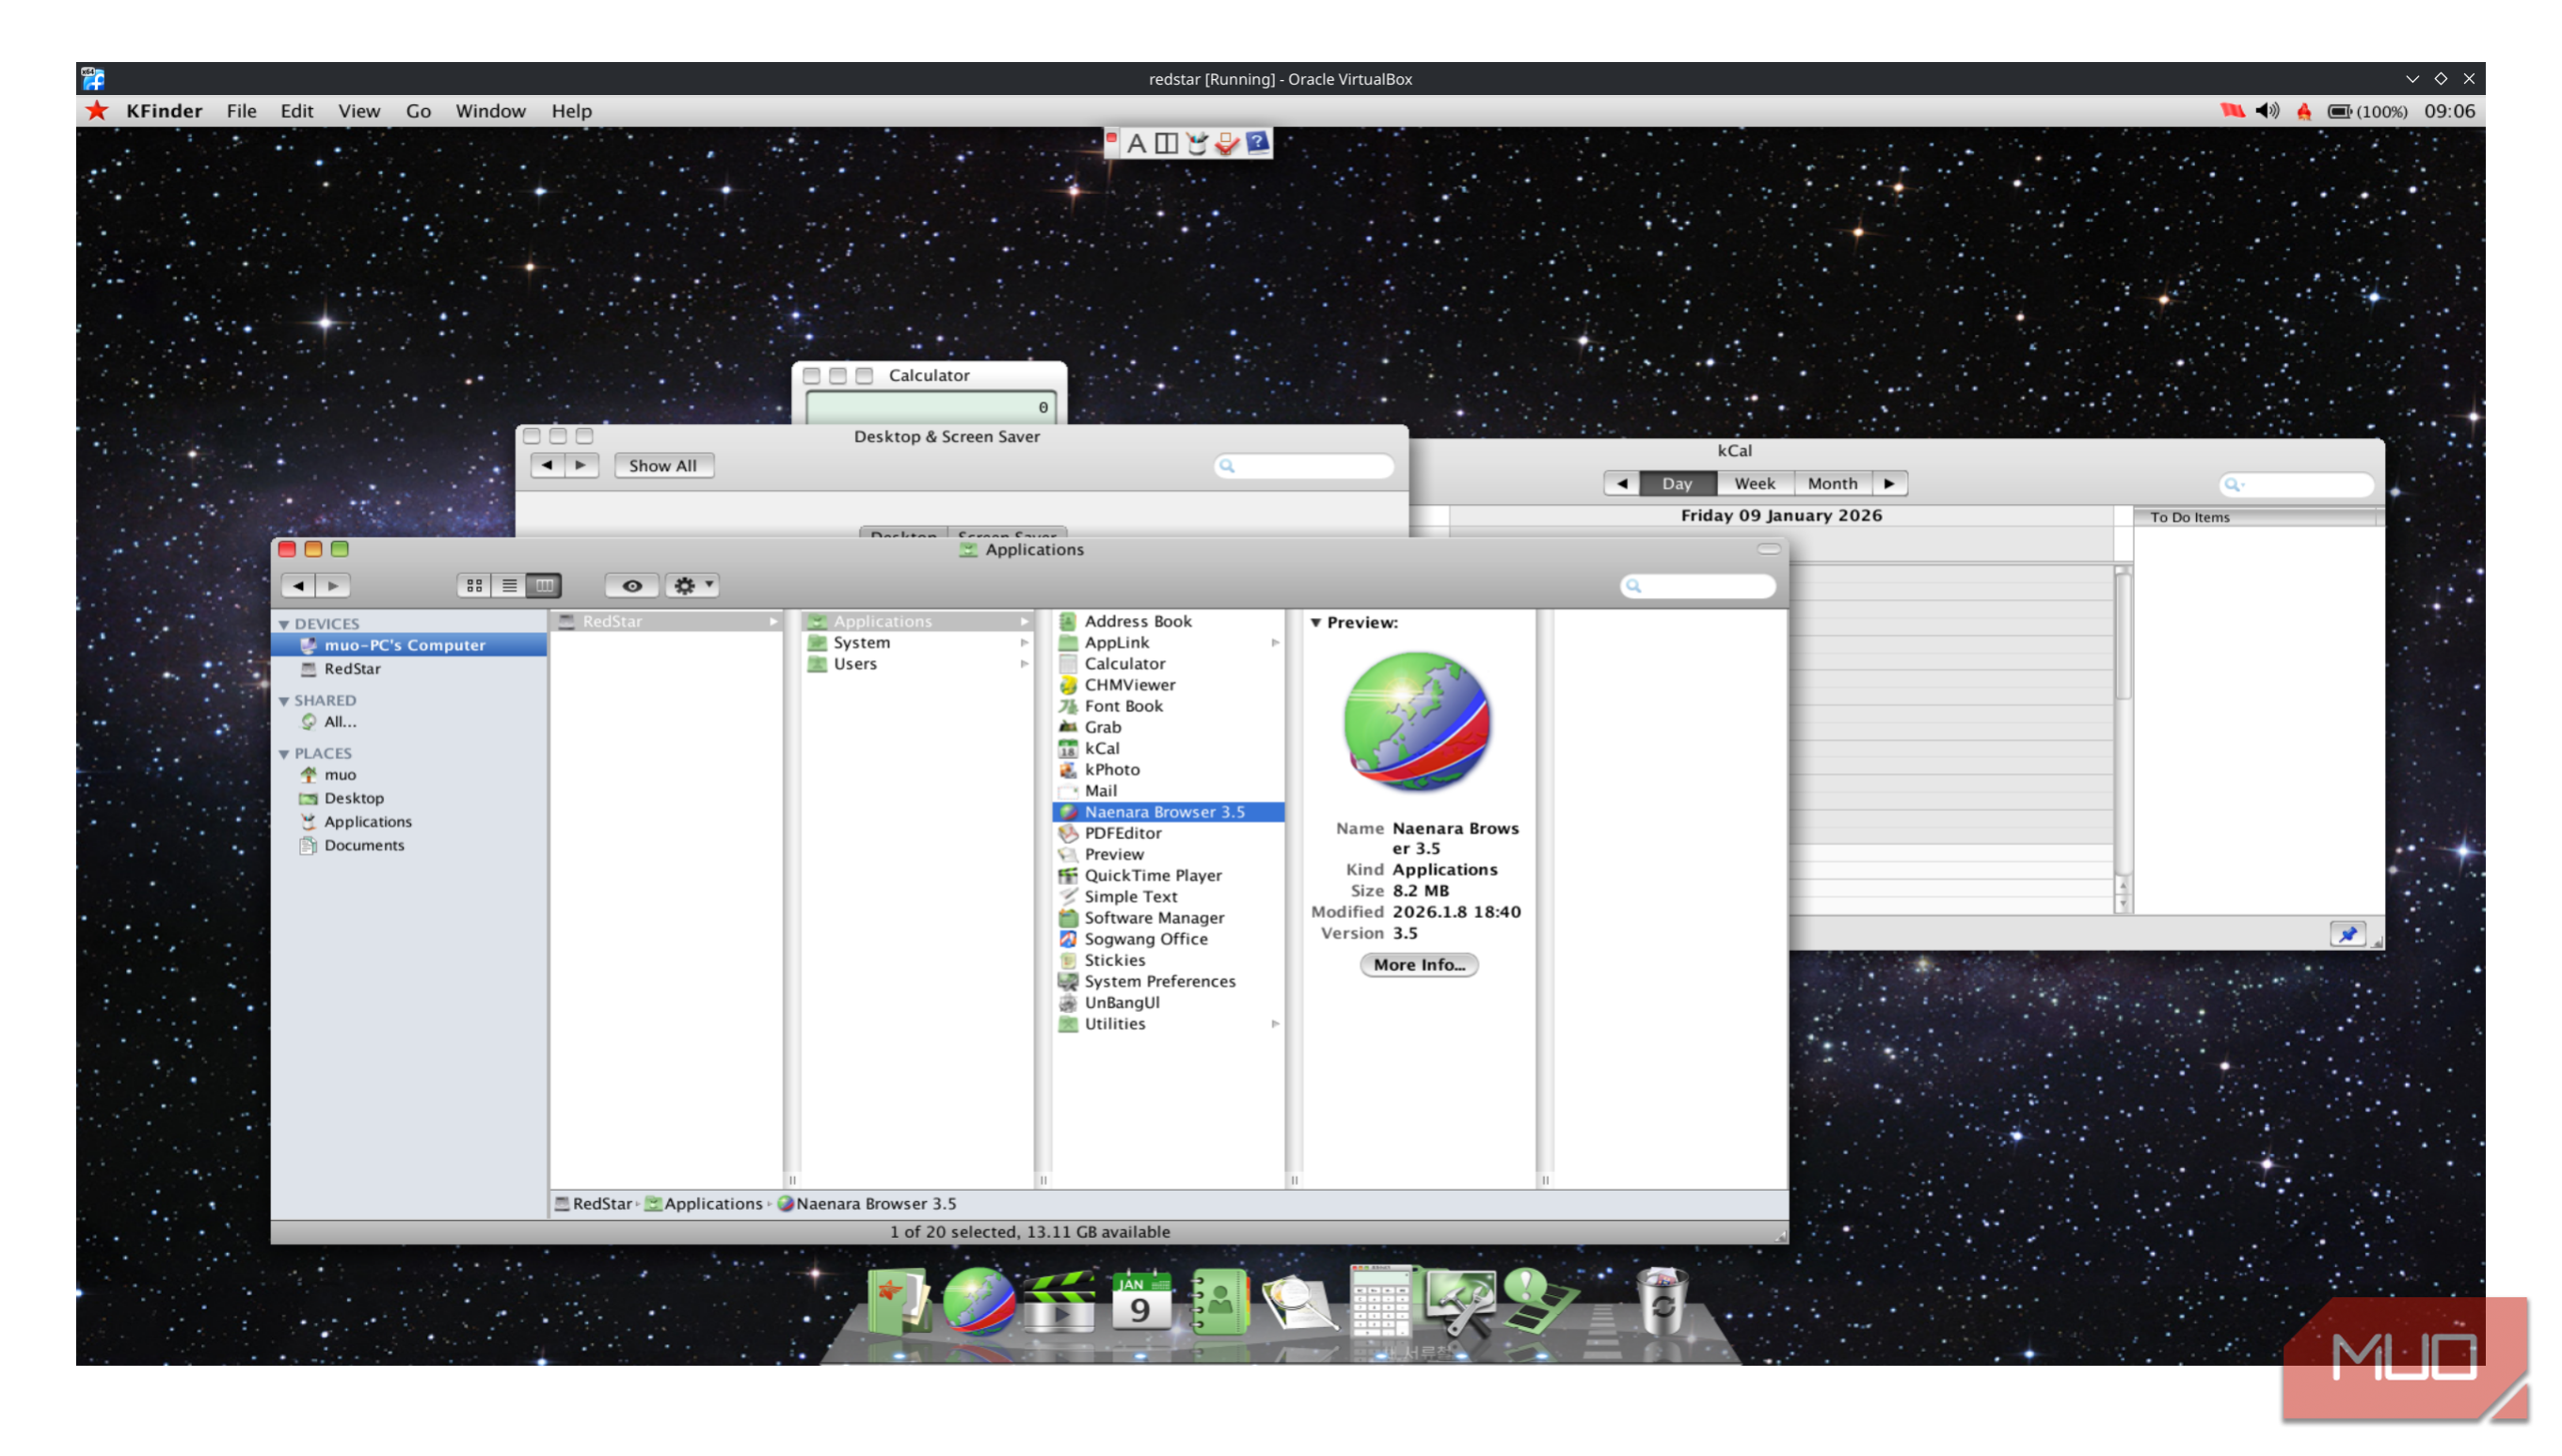
Task: Go to next day in kCal
Action: [1888, 484]
